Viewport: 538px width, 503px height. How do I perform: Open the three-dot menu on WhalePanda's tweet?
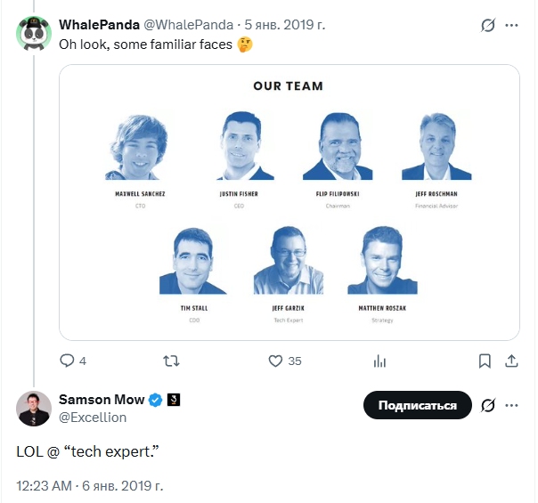tap(512, 26)
